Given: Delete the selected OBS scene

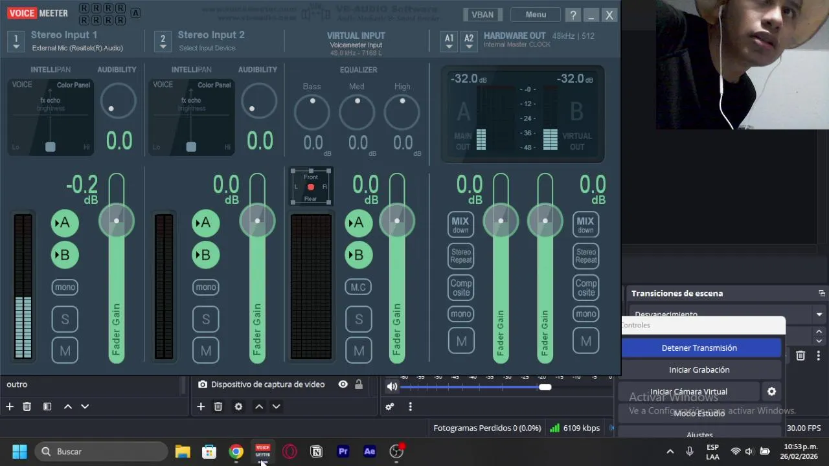Looking at the screenshot, I should pos(27,406).
